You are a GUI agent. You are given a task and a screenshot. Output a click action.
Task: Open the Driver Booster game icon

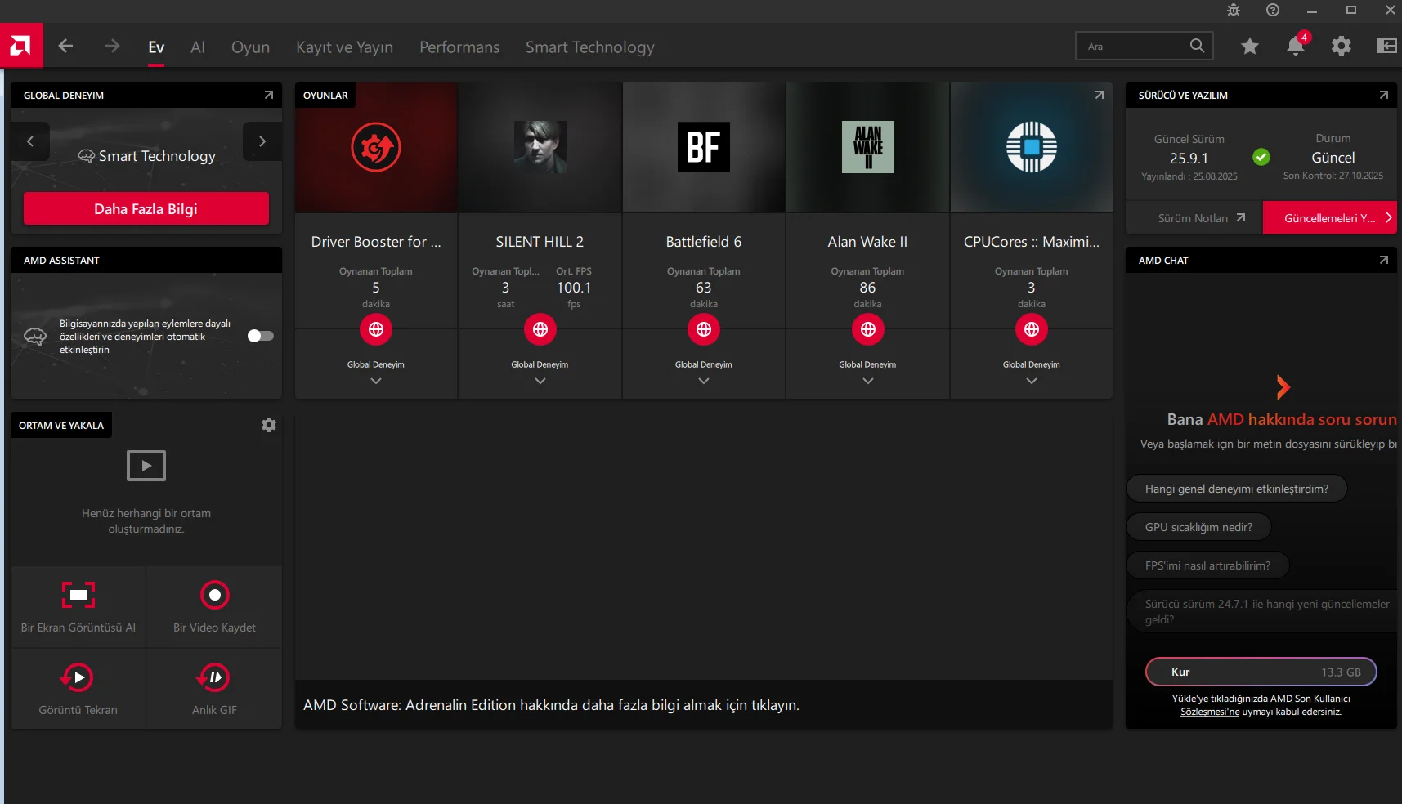tap(376, 147)
